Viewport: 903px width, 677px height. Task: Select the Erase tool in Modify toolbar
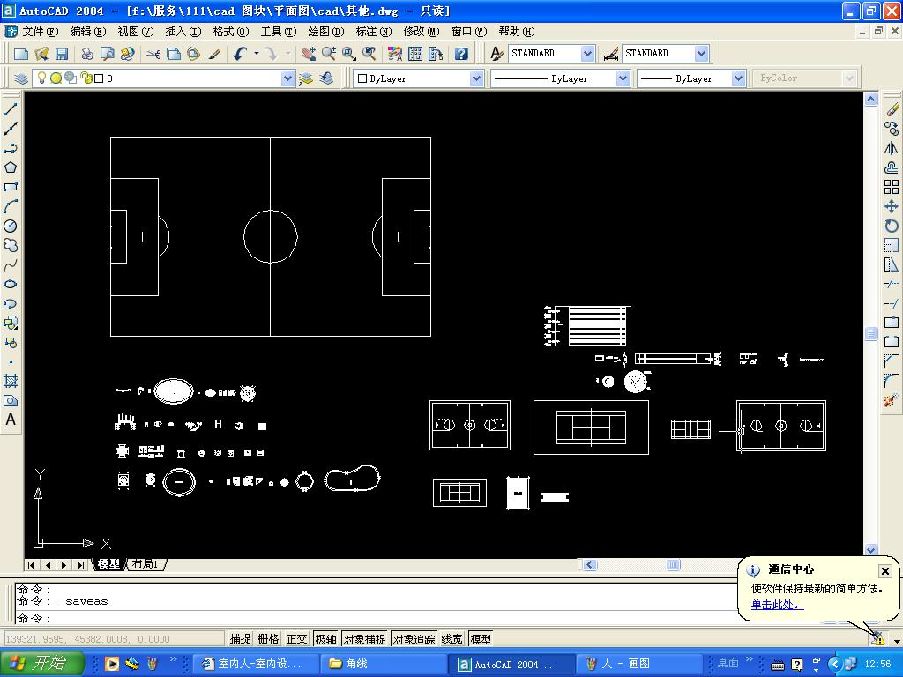click(x=892, y=108)
